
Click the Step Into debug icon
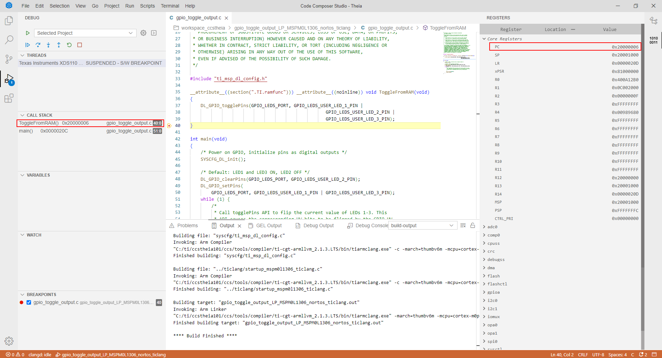pyautogui.click(x=48, y=45)
